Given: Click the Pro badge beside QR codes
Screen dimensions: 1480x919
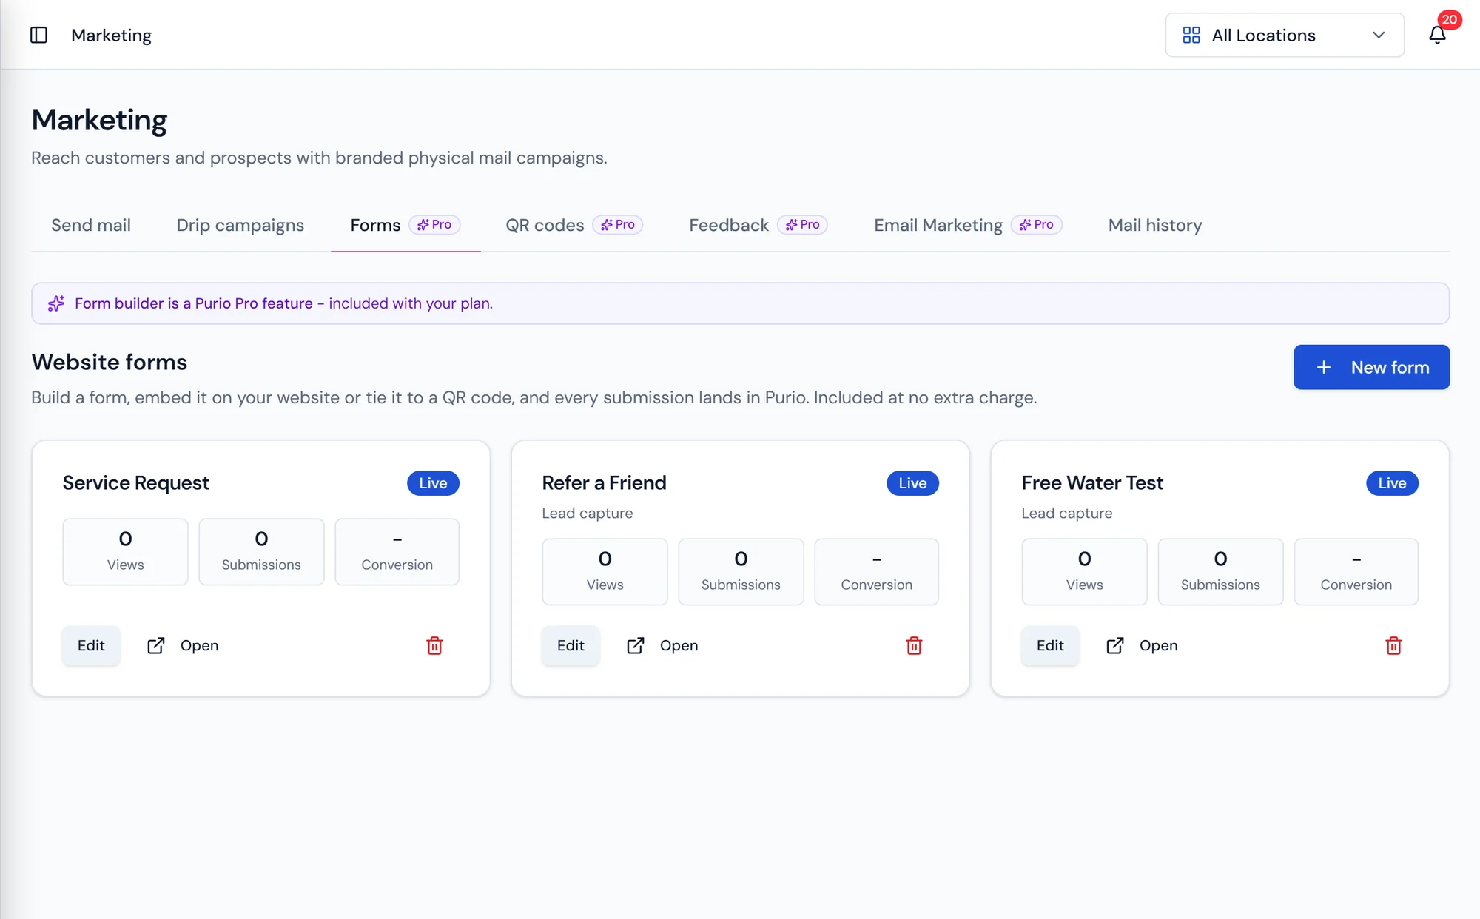Looking at the screenshot, I should click(x=618, y=224).
